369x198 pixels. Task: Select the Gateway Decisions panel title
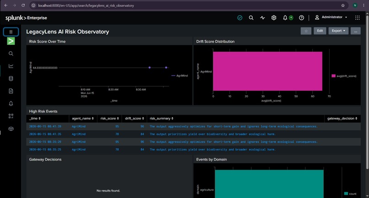pos(45,159)
